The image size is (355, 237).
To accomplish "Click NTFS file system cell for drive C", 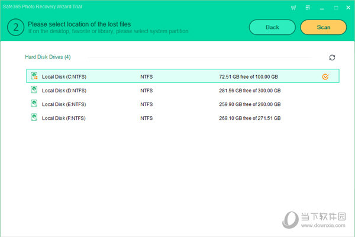I will (x=147, y=77).
